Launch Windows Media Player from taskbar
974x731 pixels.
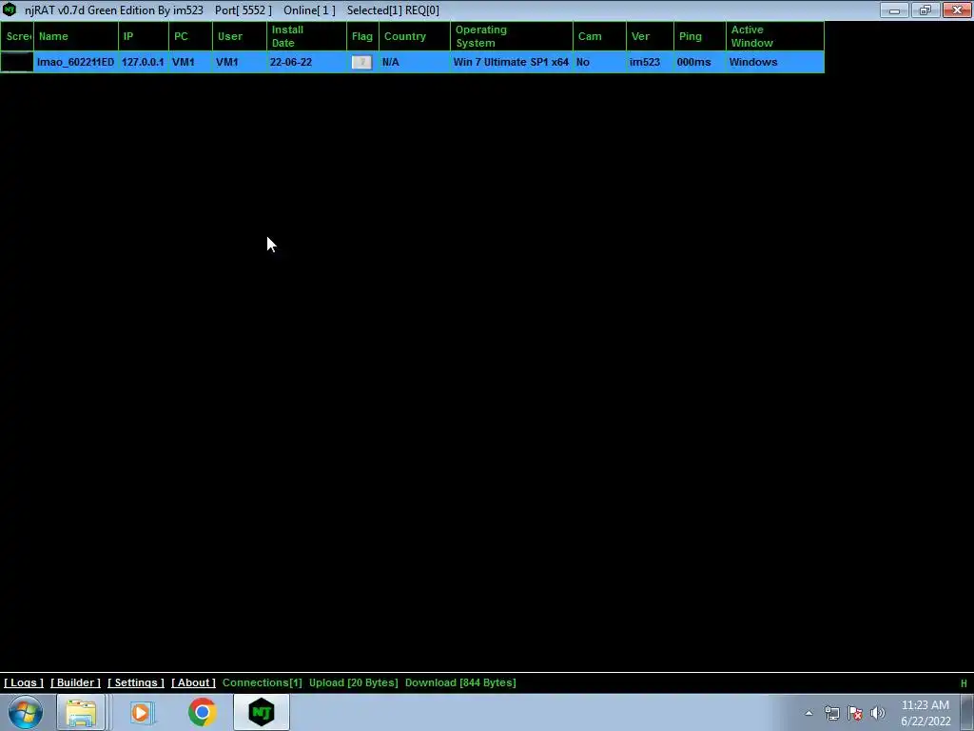click(x=141, y=712)
